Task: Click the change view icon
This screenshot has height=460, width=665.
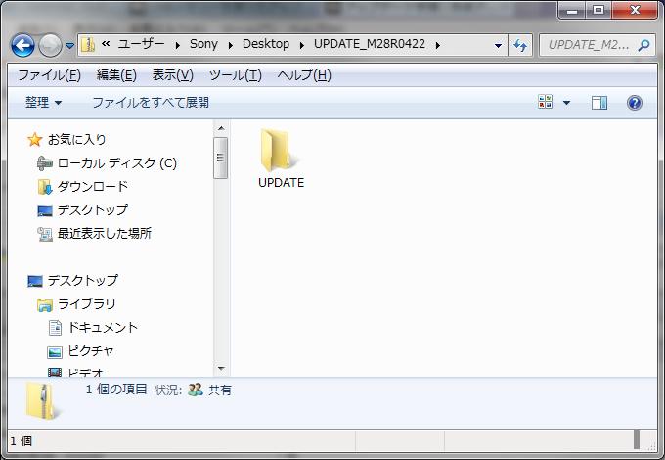Action: 546,103
